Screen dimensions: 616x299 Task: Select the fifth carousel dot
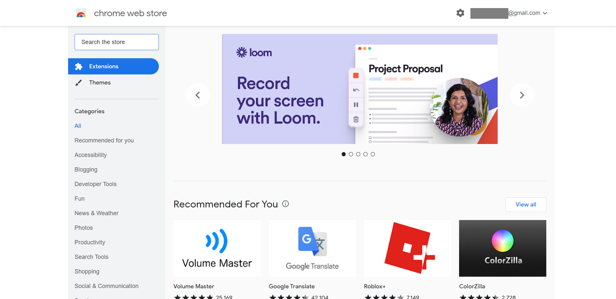[x=373, y=154]
